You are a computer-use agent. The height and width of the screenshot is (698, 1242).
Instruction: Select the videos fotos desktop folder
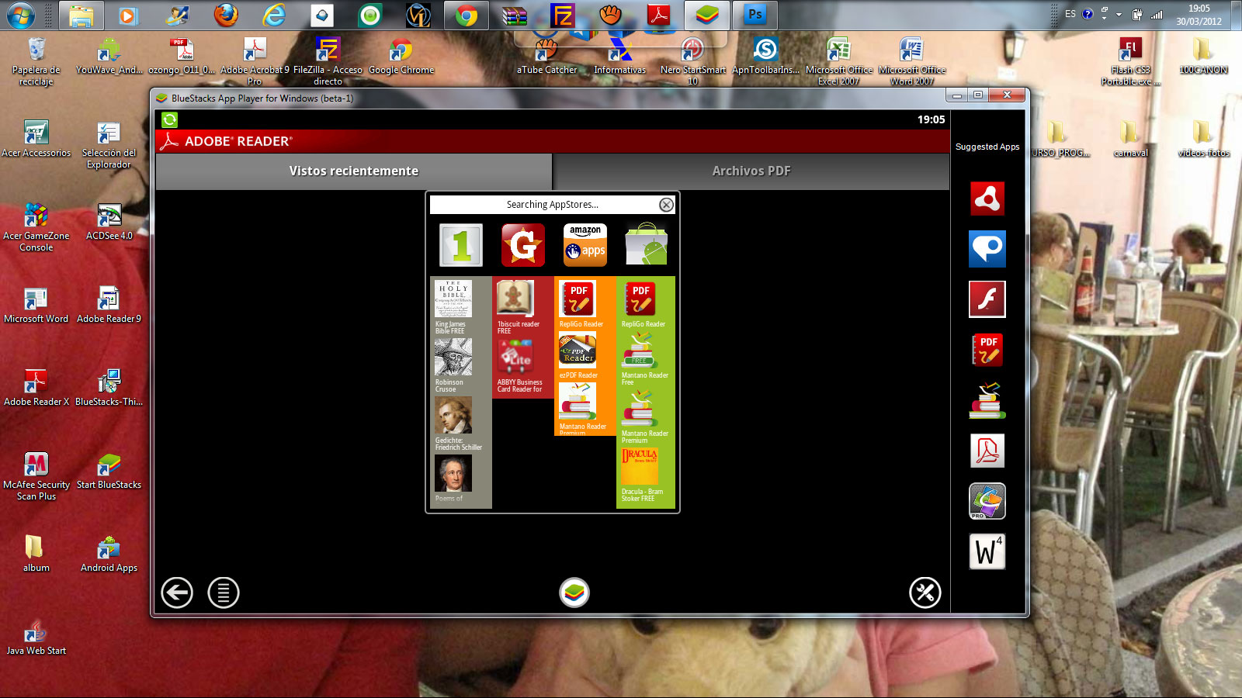click(x=1203, y=139)
